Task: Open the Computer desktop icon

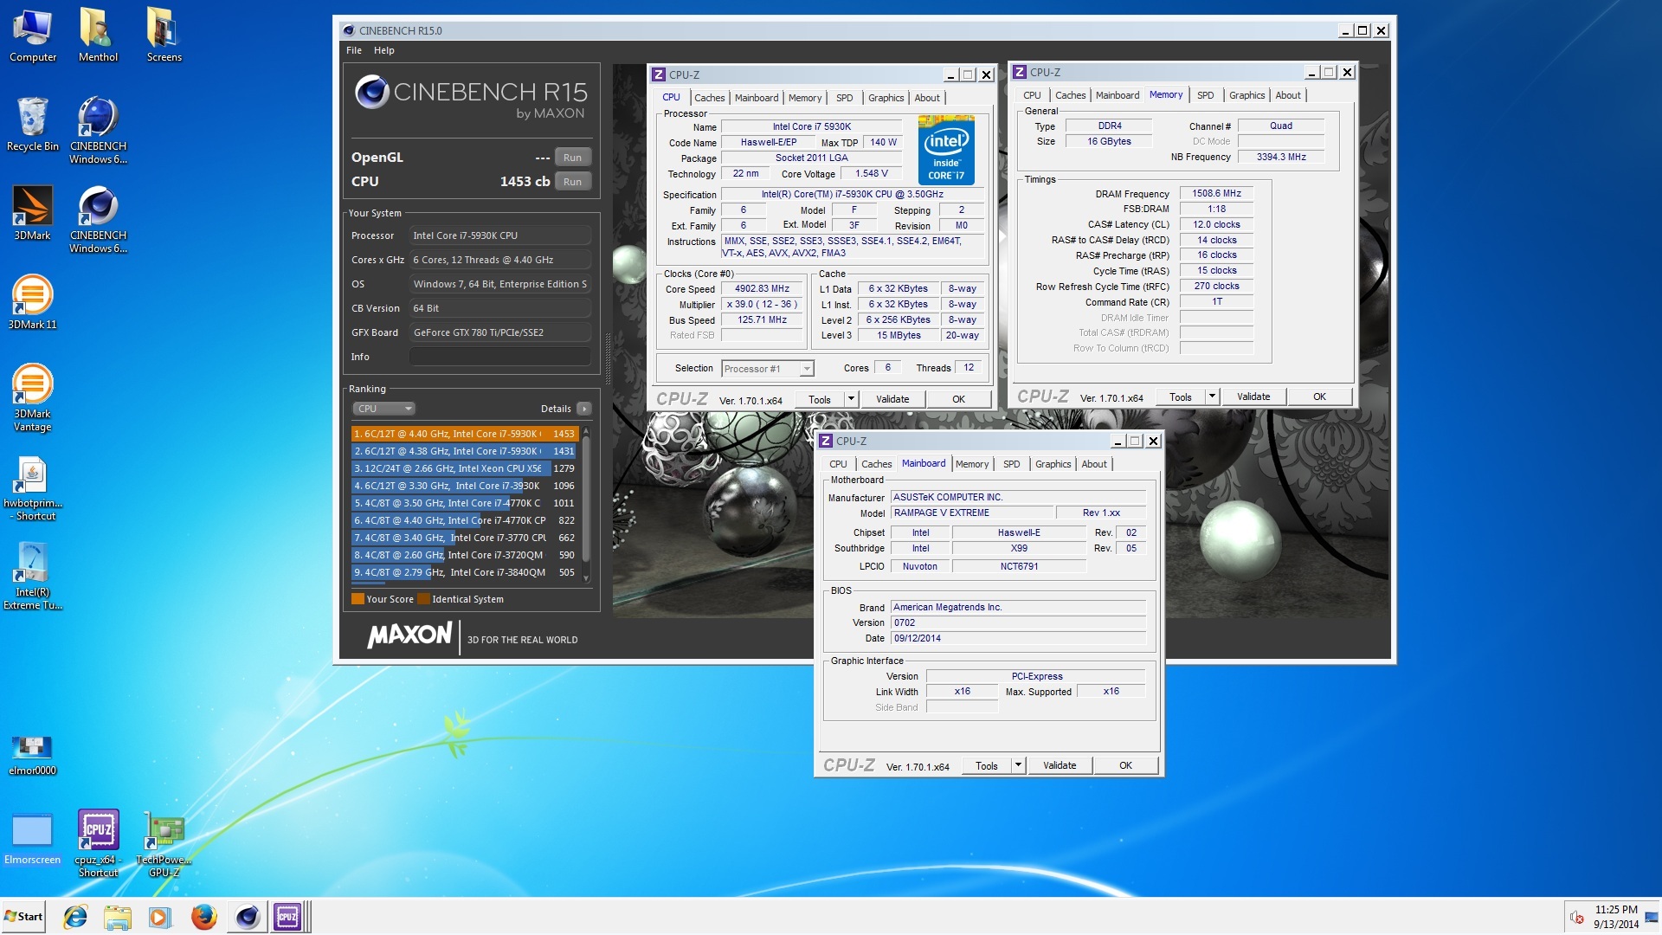Action: pos(32,36)
